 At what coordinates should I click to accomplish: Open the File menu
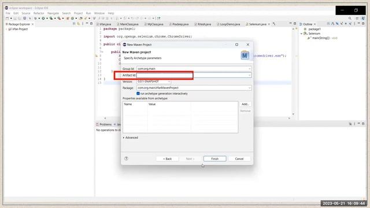click(8, 13)
